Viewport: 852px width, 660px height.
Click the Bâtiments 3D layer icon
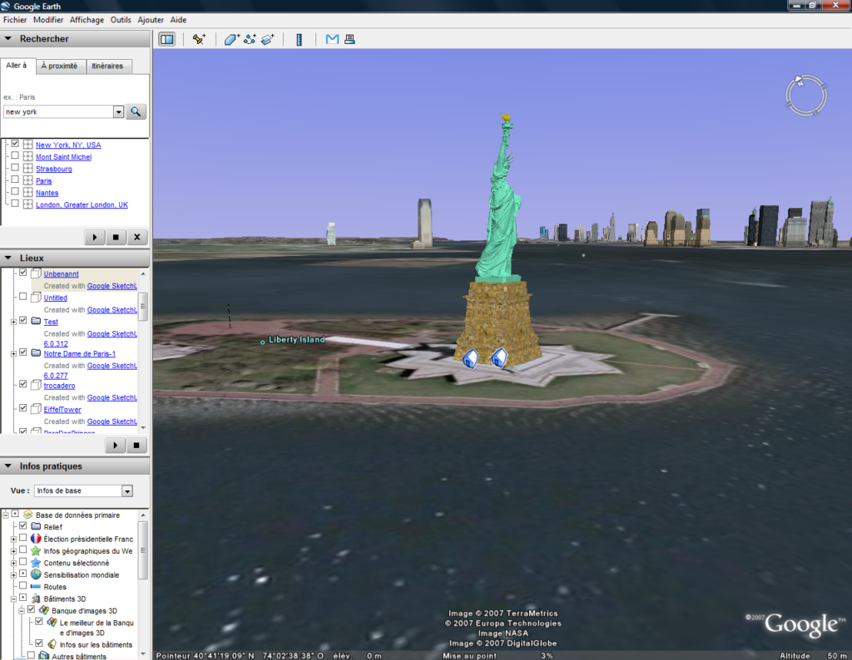[36, 598]
